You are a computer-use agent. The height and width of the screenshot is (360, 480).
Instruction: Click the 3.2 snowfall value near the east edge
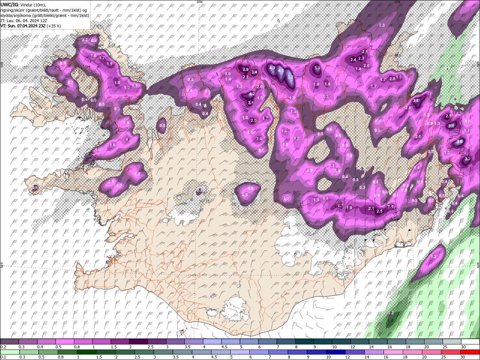pyautogui.click(x=467, y=159)
